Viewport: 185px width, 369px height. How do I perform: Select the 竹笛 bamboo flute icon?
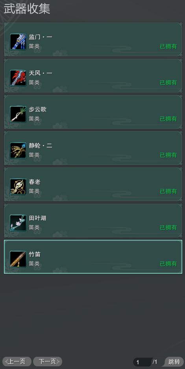[x=18, y=259]
